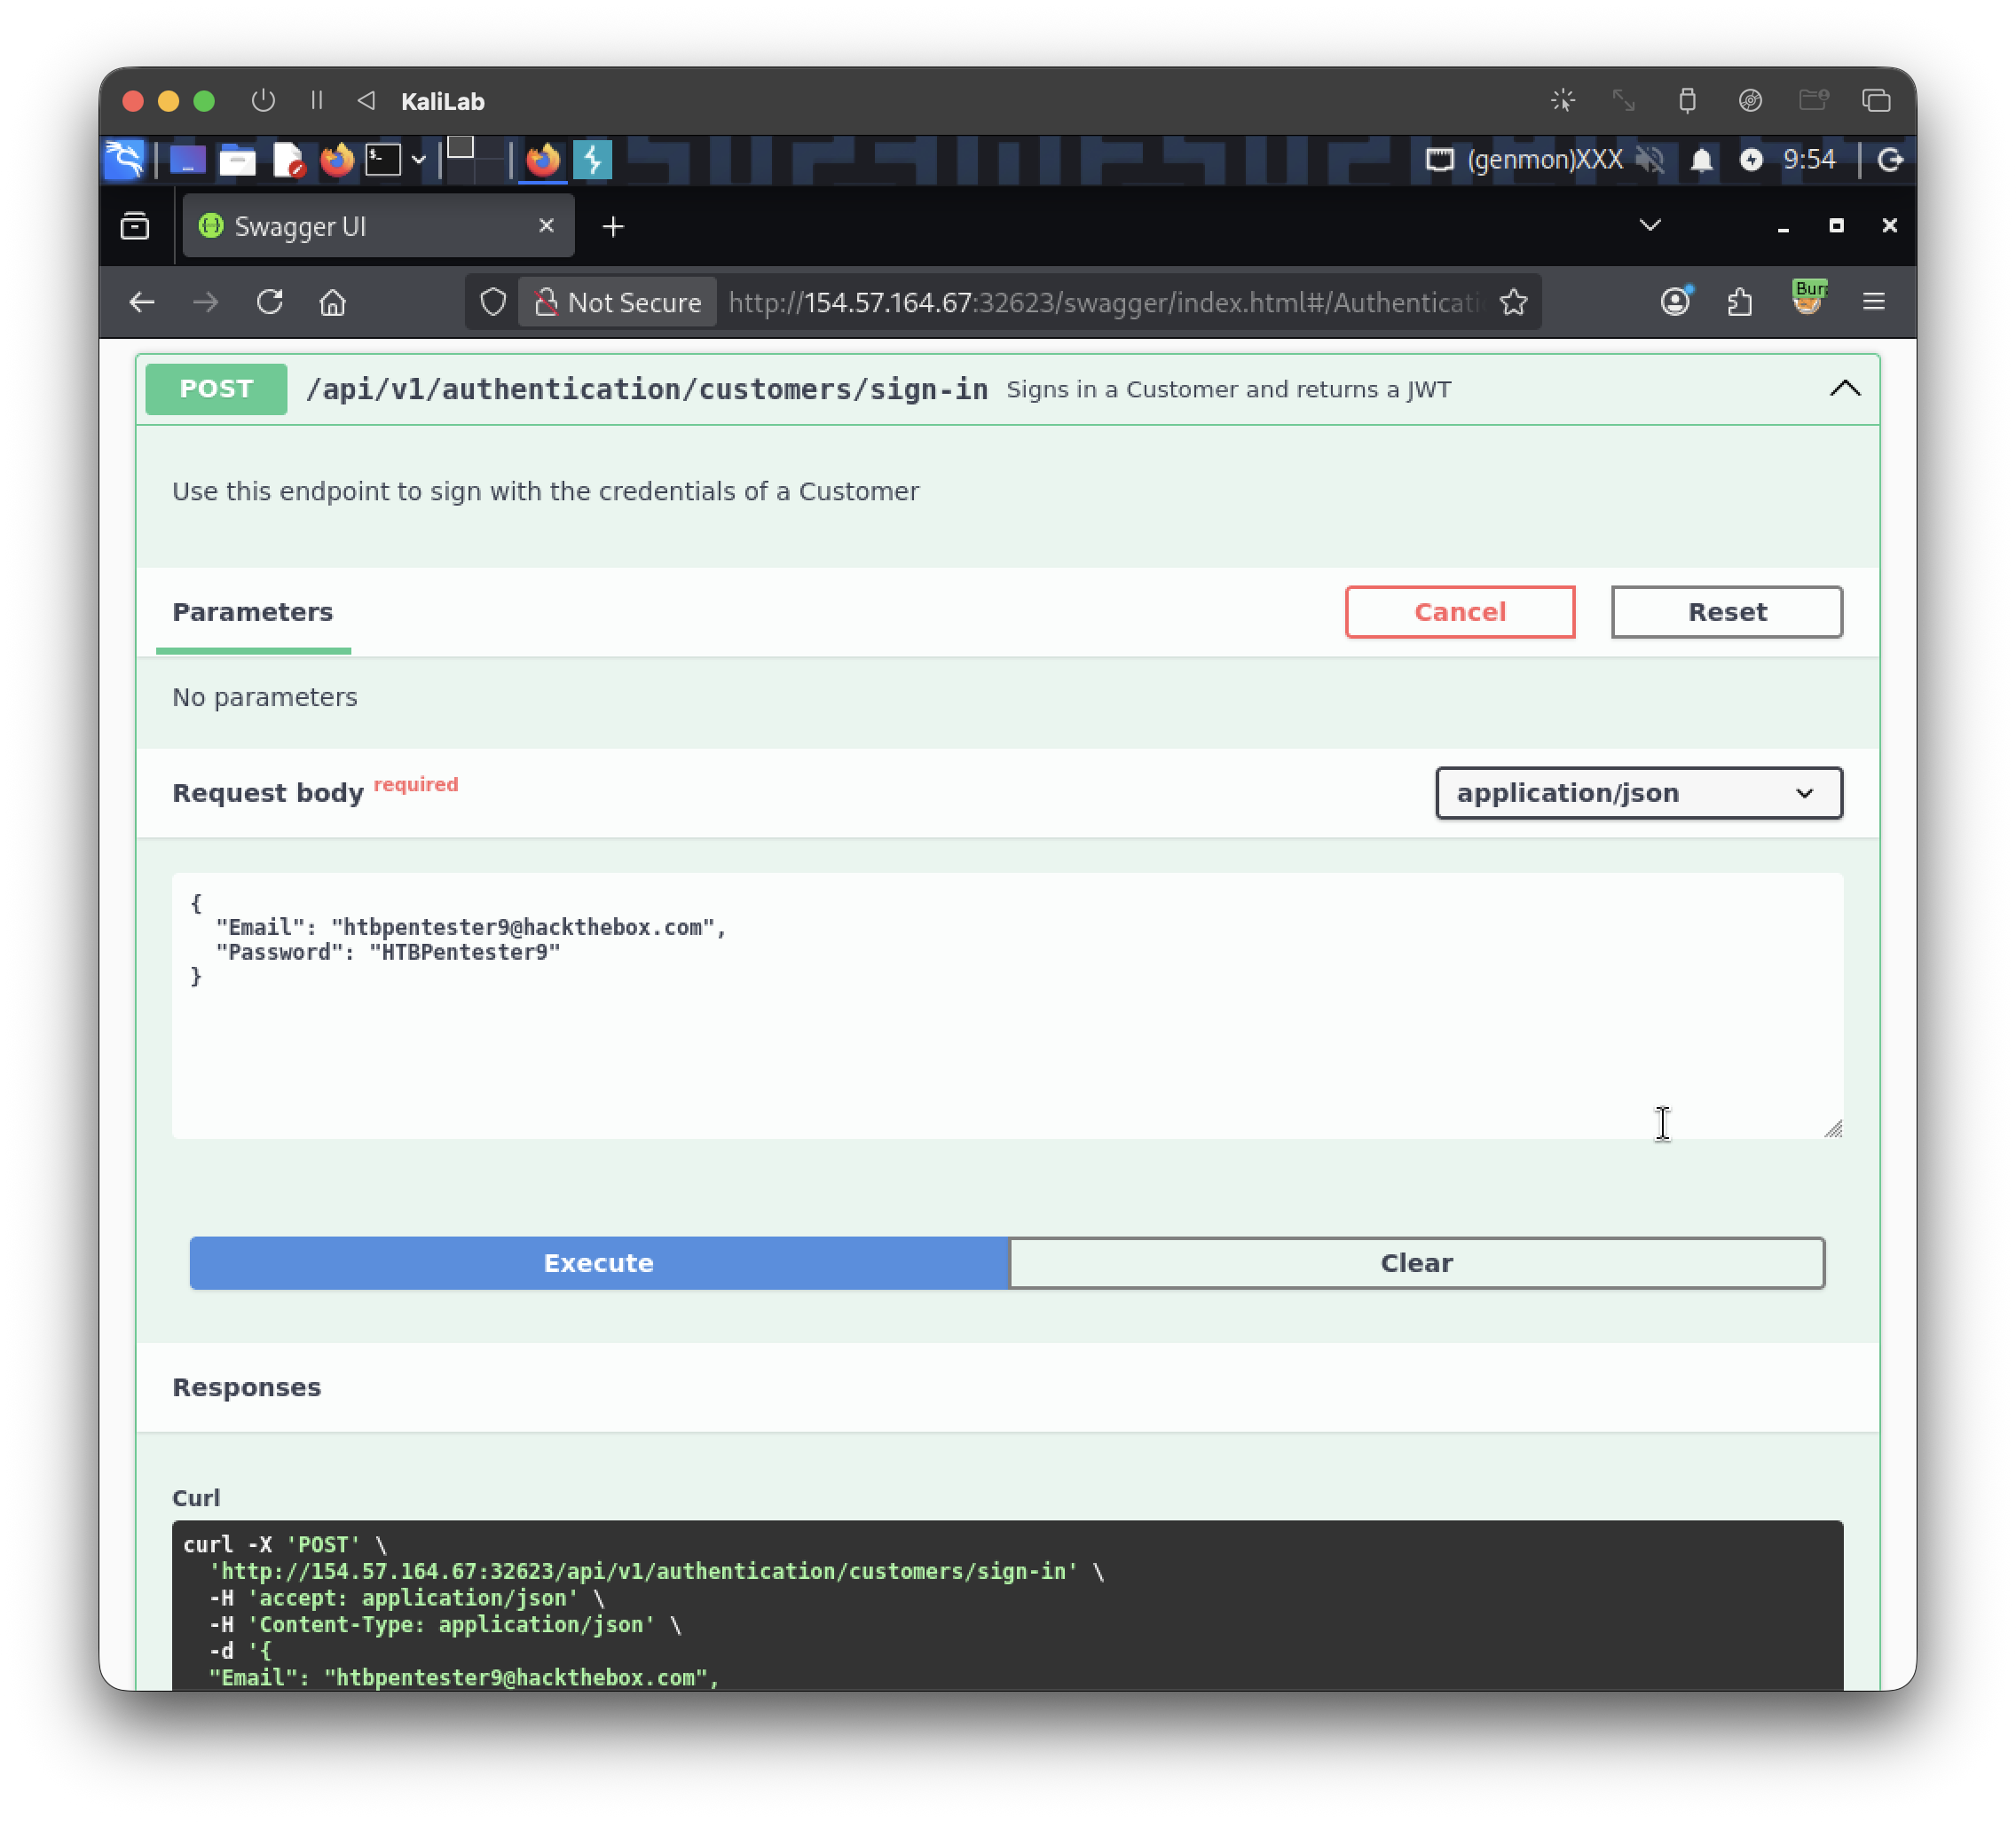Open the CD/DVD drive menu in the VM title bar
The image size is (2016, 1822).
coord(1750,101)
